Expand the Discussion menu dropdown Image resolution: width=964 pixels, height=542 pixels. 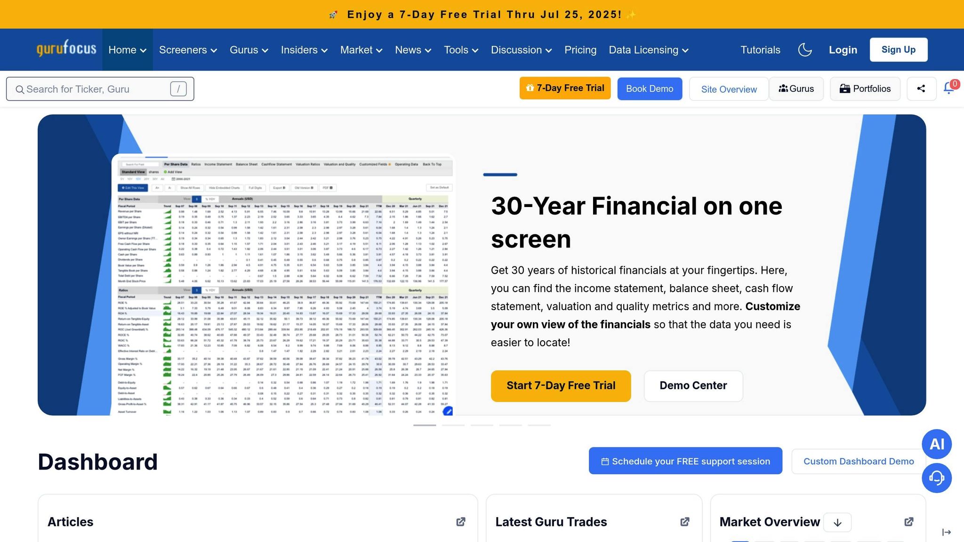coord(521,50)
